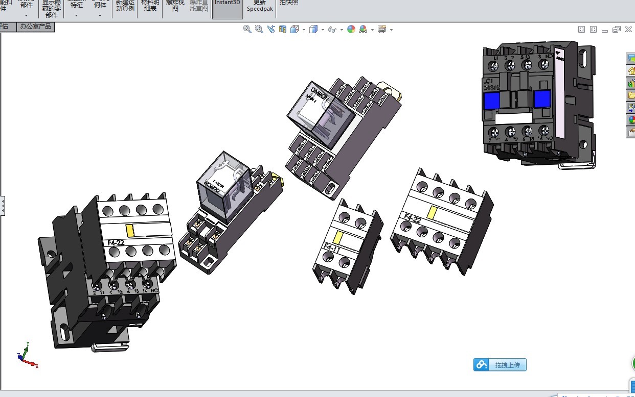Expand the Hide/Show Items dropdown arrow
Screen dimensions: 635x397
tap(342, 30)
